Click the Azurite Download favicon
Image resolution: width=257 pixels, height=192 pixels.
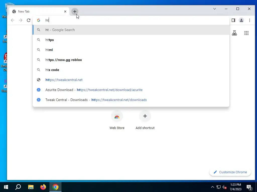point(38,90)
